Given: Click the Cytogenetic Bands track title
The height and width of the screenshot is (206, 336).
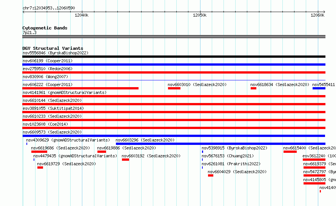Looking at the screenshot, I should 45,28.
